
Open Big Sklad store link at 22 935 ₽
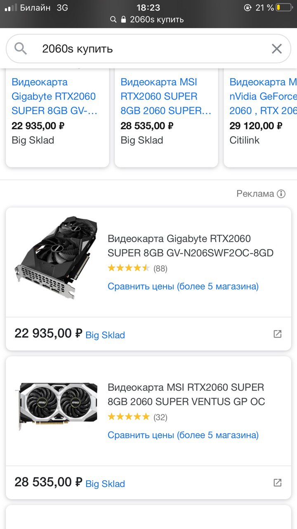[105, 335]
